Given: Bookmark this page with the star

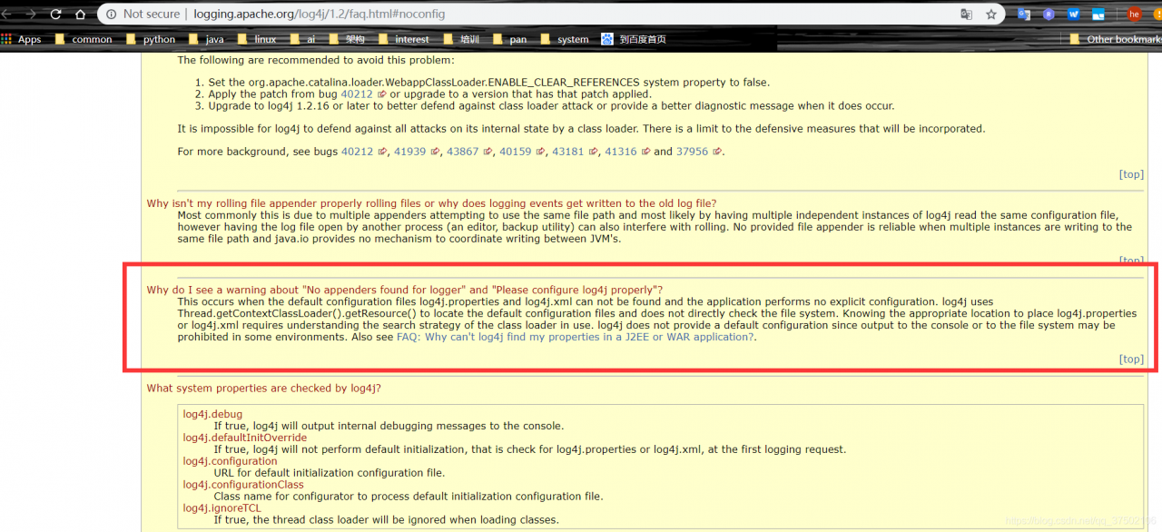Looking at the screenshot, I should [990, 15].
